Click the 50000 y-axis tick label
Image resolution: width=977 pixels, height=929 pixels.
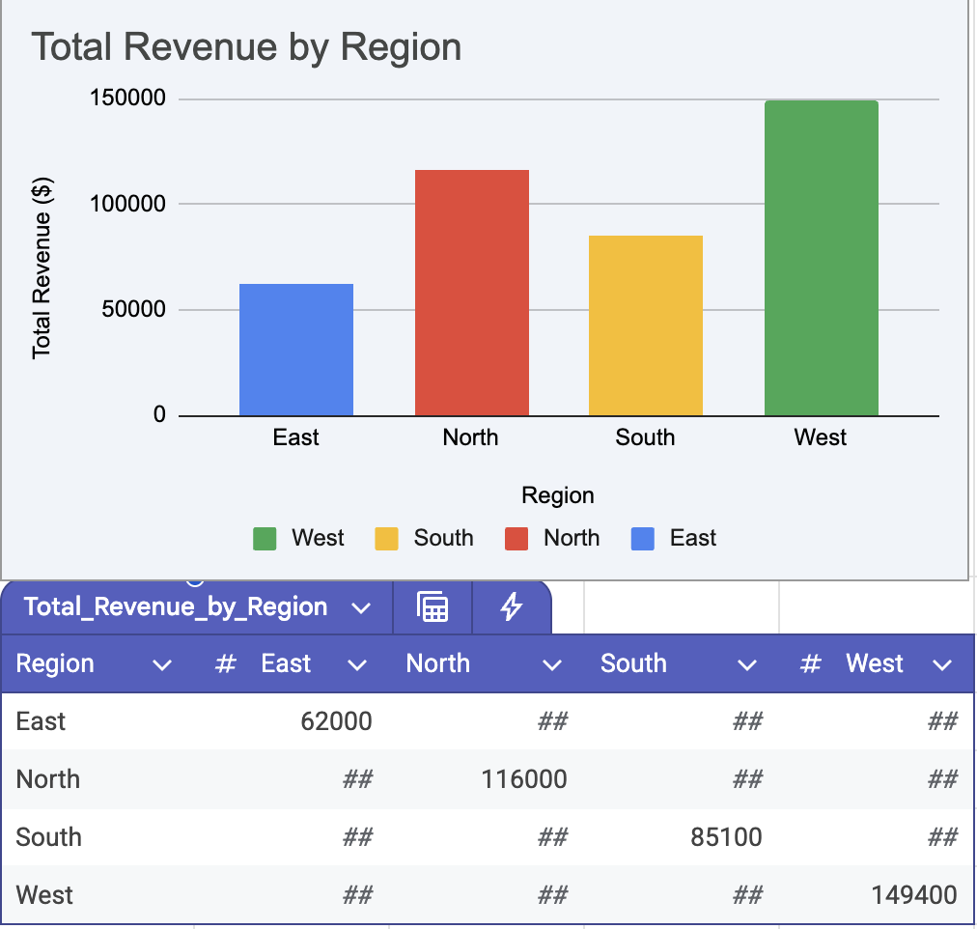(x=134, y=309)
